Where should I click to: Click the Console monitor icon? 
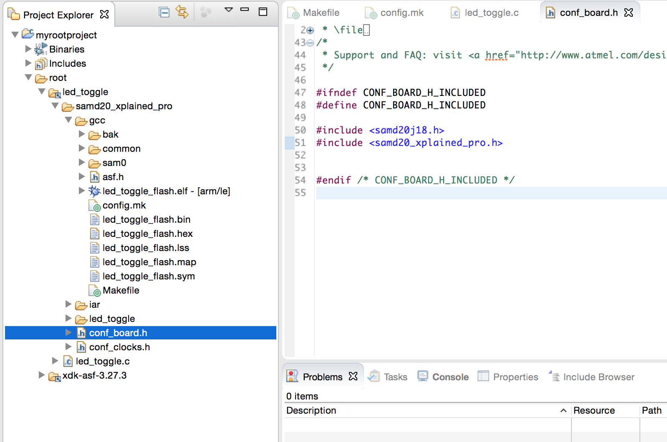pos(423,376)
